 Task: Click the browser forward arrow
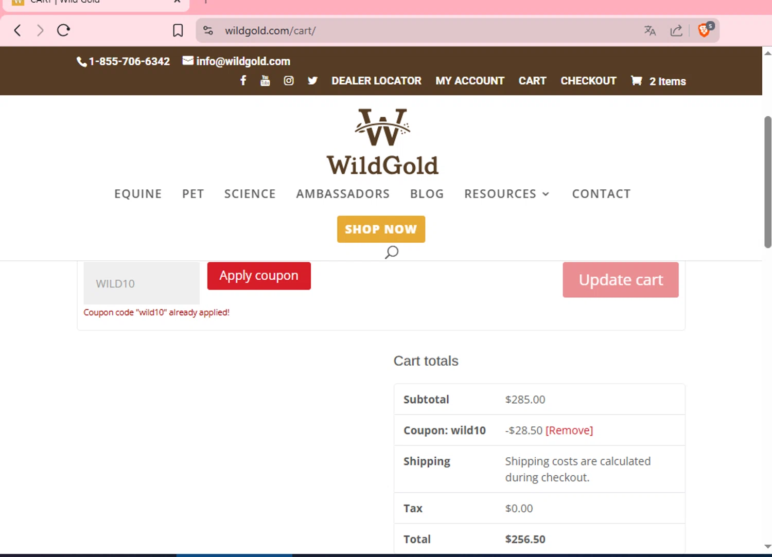pyautogui.click(x=40, y=30)
